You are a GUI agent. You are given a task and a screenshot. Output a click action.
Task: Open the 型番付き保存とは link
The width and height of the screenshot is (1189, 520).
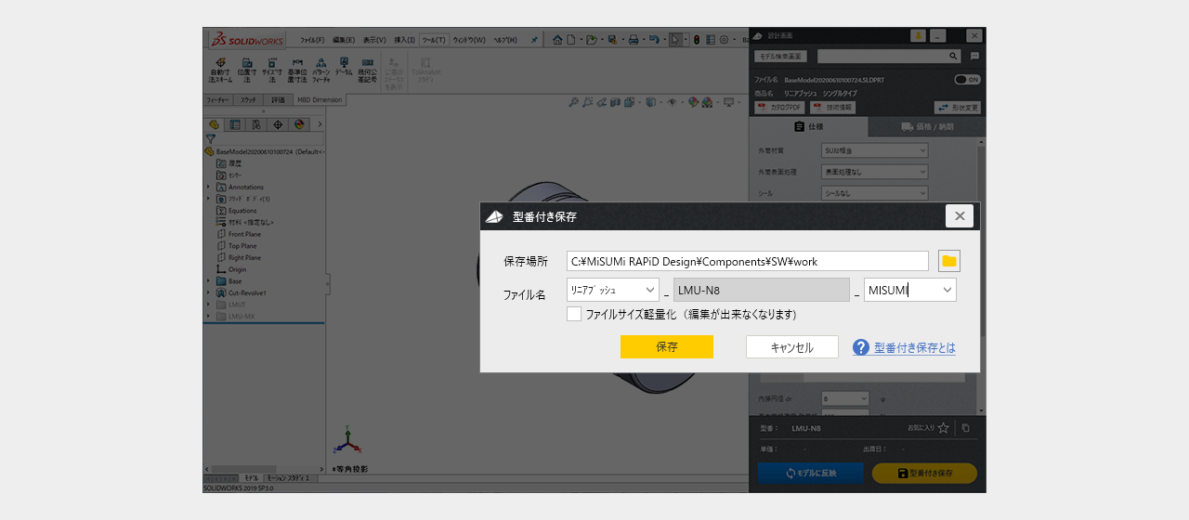(914, 348)
